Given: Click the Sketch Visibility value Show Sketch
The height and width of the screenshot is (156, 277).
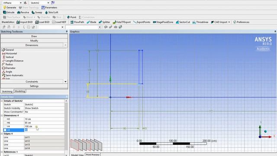Looking at the screenshot, I should tap(44, 108).
